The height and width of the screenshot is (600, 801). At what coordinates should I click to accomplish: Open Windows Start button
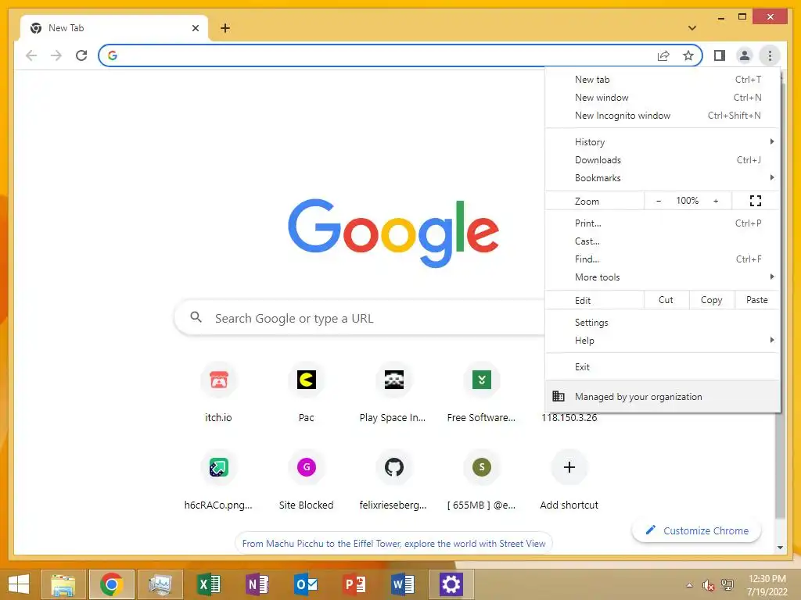(19, 584)
